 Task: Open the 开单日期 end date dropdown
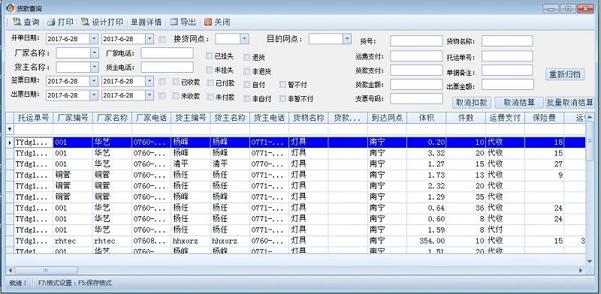149,39
